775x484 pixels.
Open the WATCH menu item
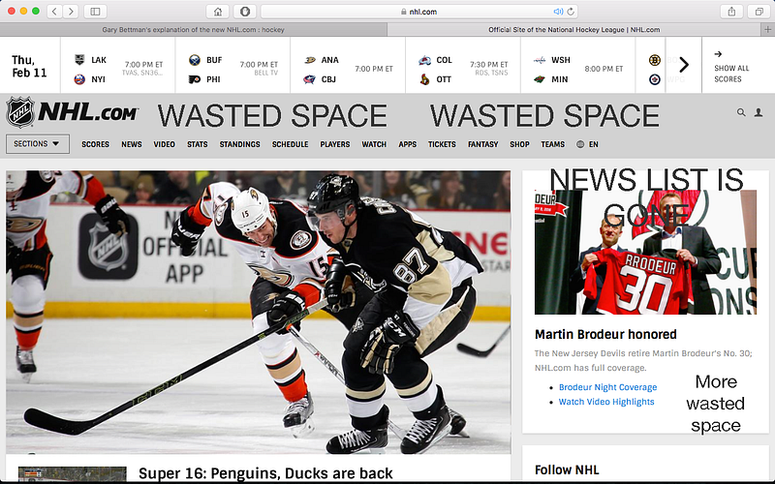[374, 144]
